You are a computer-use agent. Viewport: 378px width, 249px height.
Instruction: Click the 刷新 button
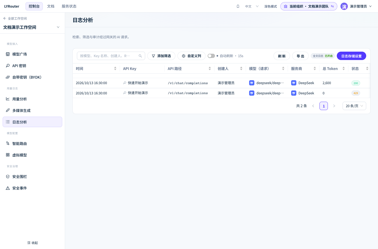pos(282,56)
